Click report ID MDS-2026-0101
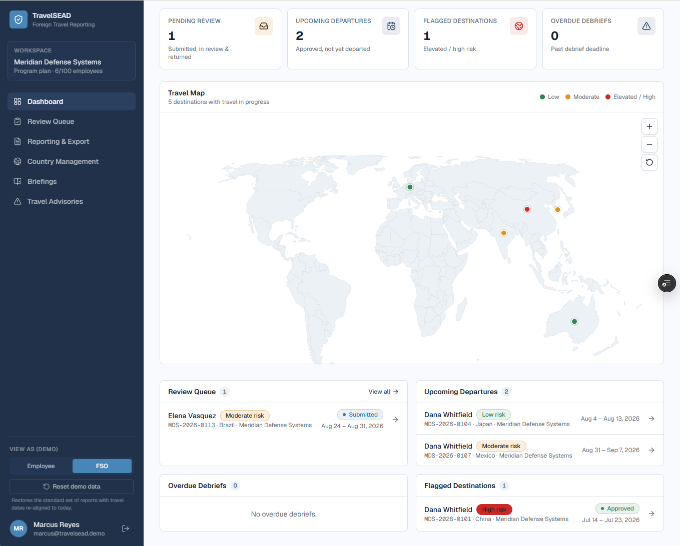Viewport: 680px width, 546px height. pyautogui.click(x=448, y=519)
